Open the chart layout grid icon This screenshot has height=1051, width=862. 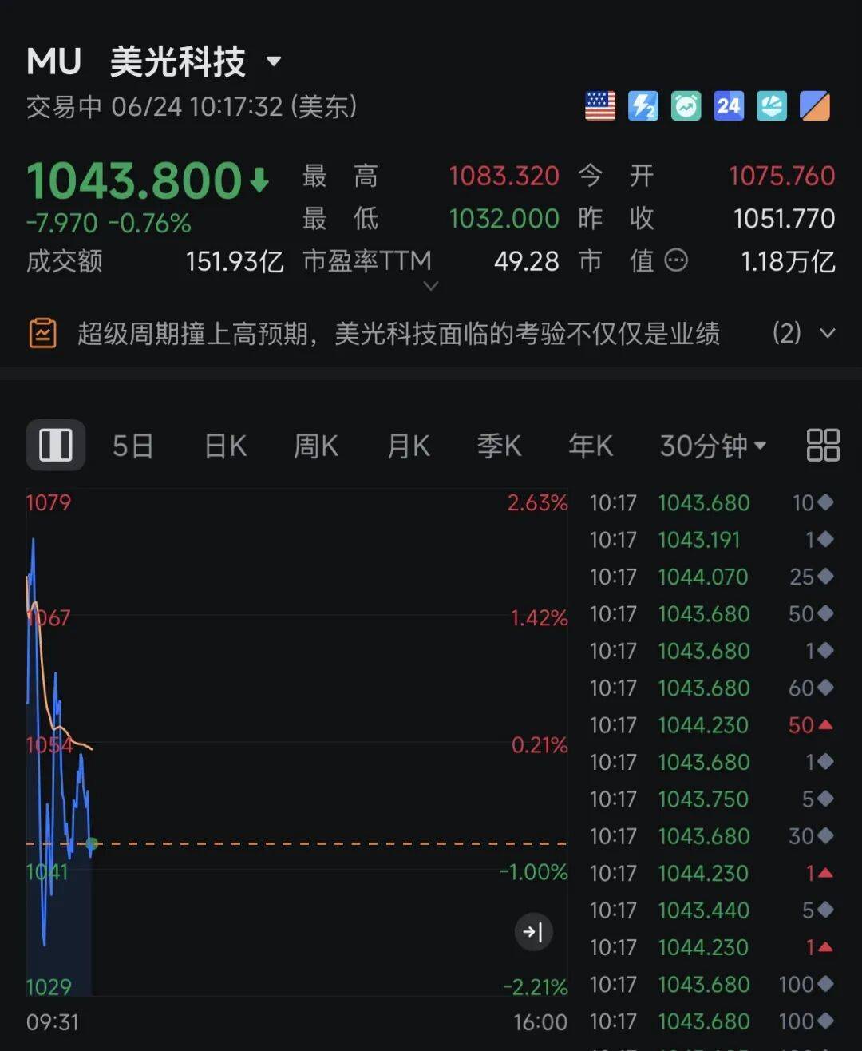pyautogui.click(x=823, y=445)
